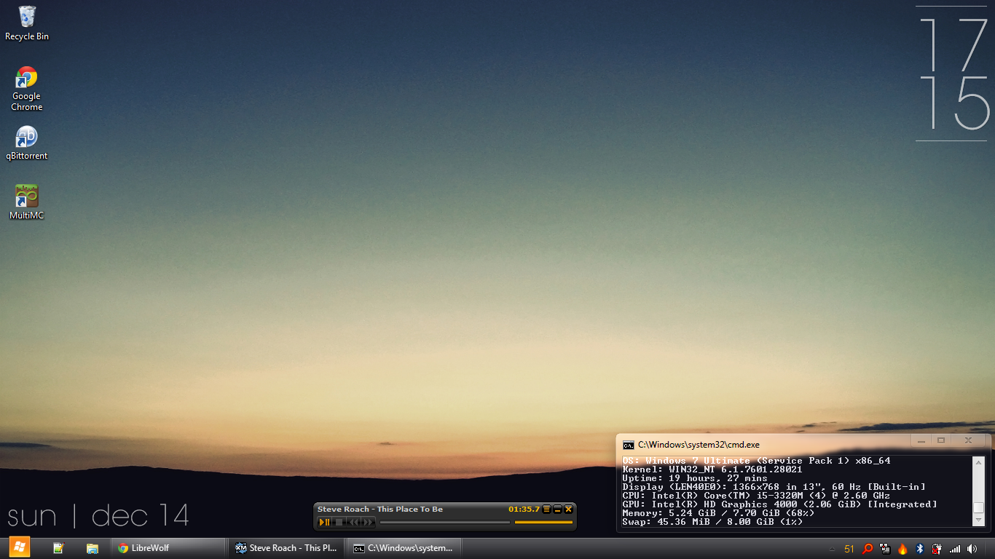This screenshot has height=559, width=995.
Task: Click the 'OS: Windows 7 Ultimate' line in cmd
Action: (756, 461)
